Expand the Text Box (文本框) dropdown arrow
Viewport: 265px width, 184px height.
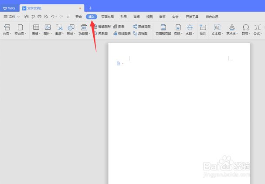point(222,34)
